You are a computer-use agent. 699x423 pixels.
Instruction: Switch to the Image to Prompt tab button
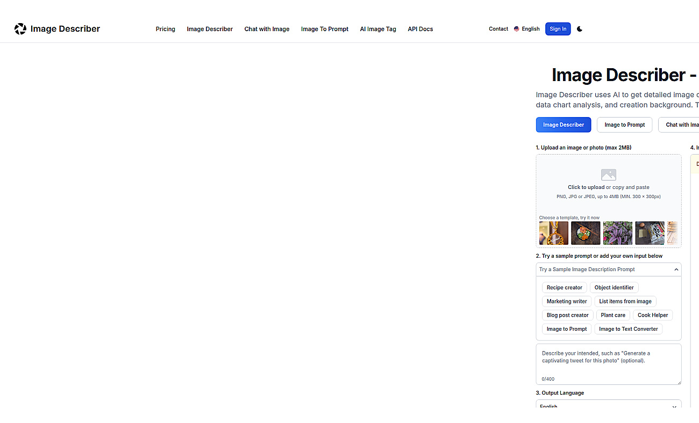point(625,125)
